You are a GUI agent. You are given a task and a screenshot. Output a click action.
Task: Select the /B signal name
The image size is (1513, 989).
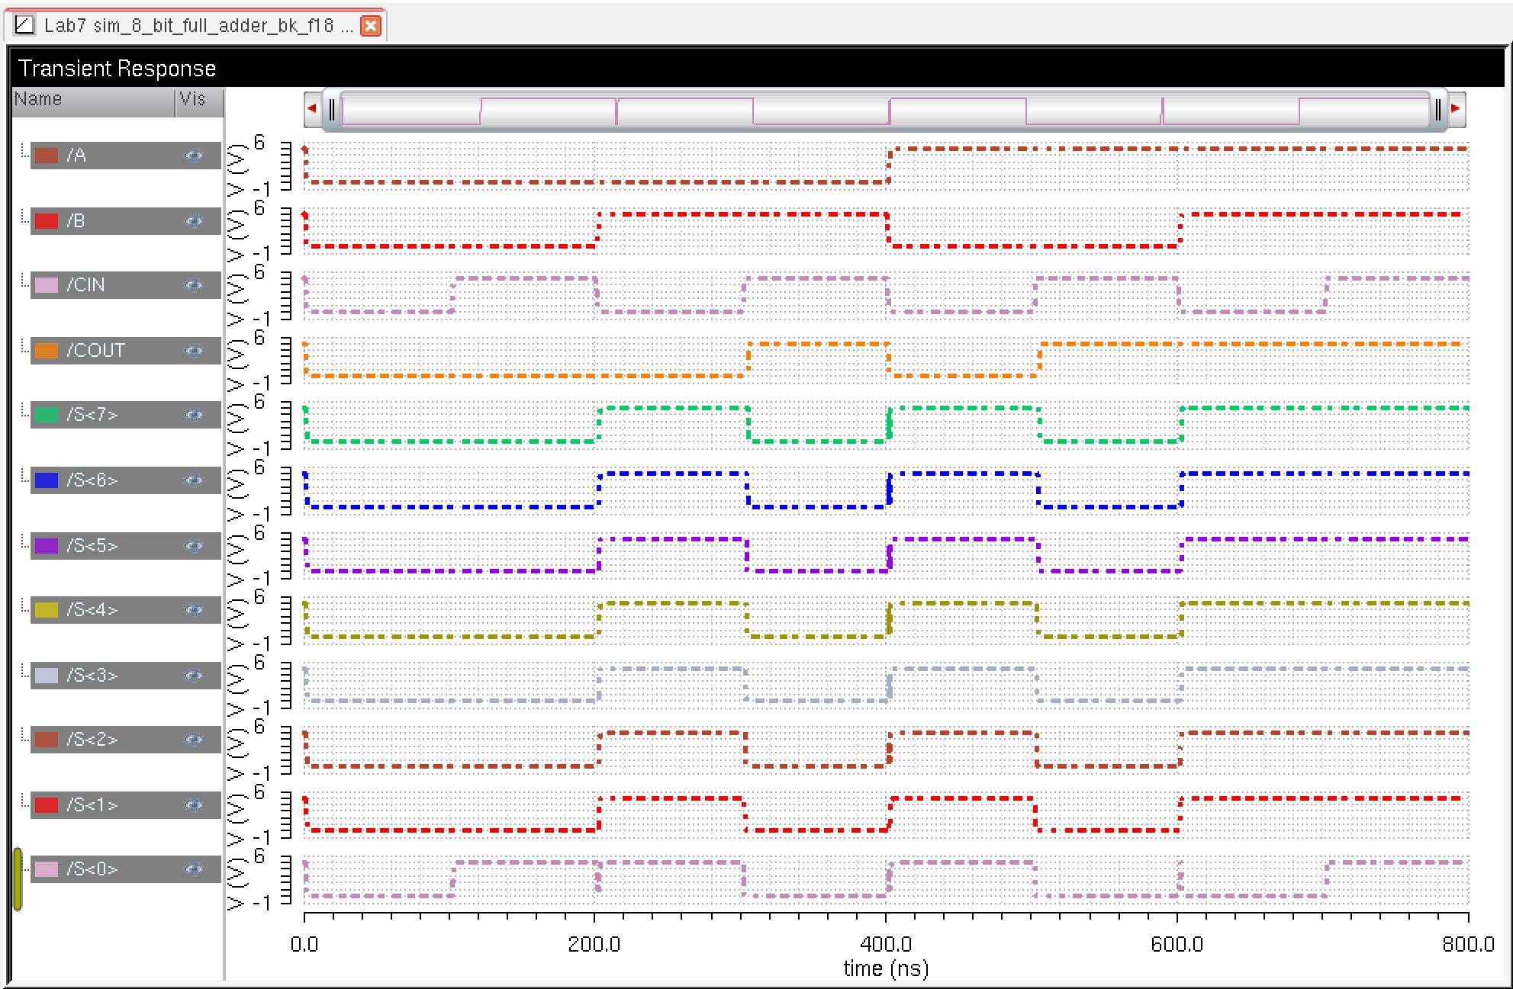[x=76, y=221]
